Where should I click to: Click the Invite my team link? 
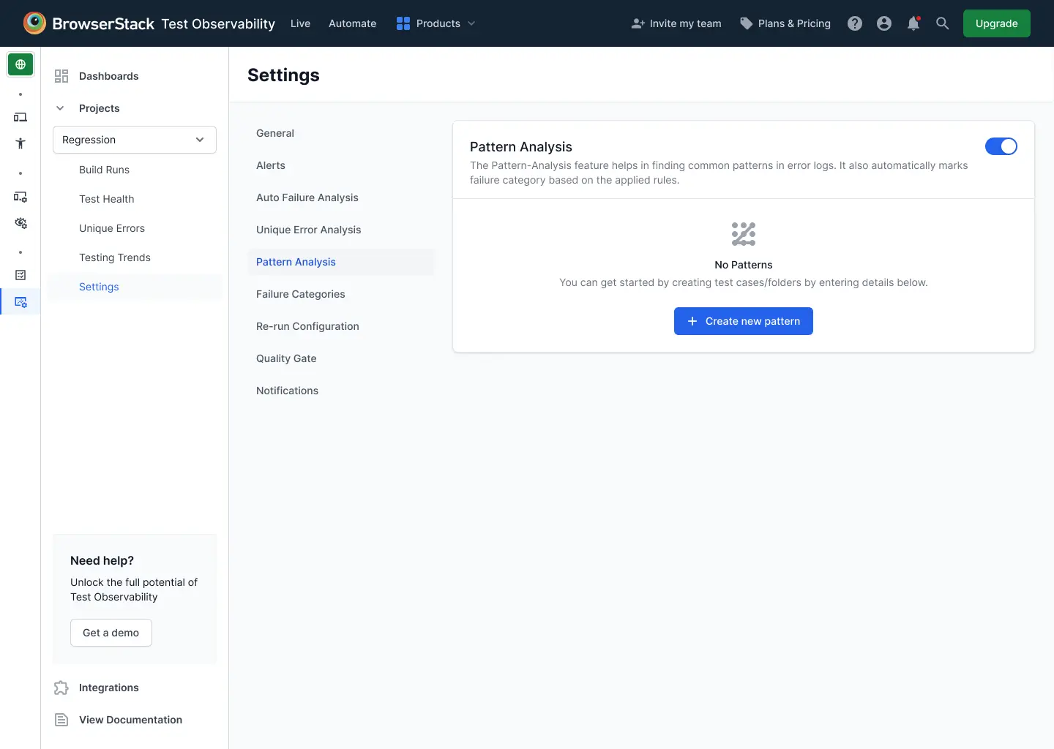(686, 23)
